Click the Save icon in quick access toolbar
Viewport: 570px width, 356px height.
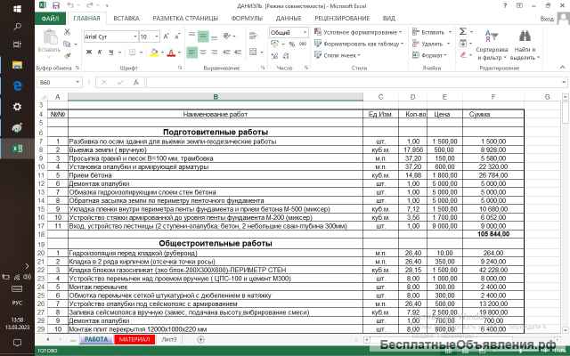coord(57,5)
